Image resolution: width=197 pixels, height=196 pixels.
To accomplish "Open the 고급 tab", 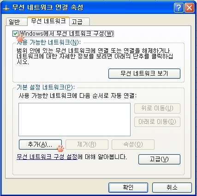I will point(79,22).
